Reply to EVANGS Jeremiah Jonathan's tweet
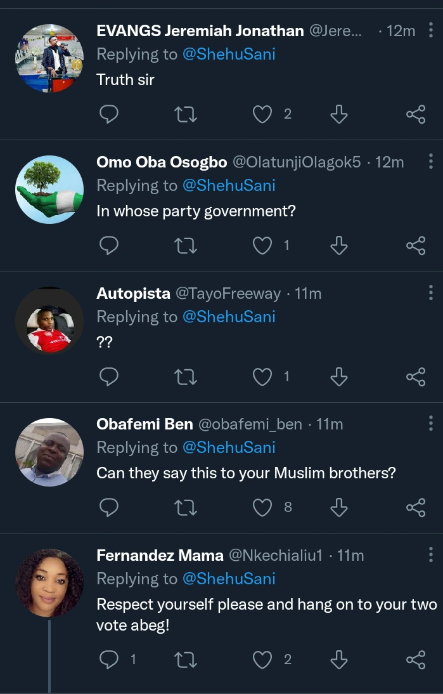This screenshot has height=694, width=443. tap(110, 114)
